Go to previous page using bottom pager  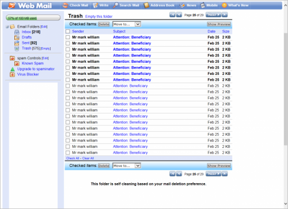[x=179, y=174]
